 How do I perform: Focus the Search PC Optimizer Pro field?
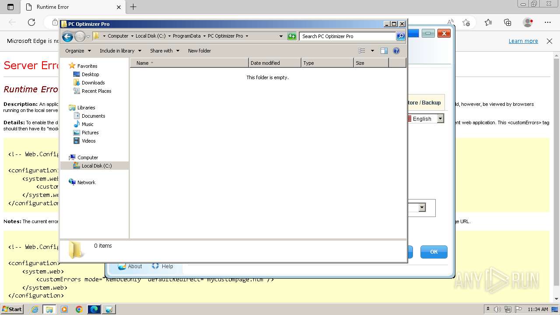pos(348,36)
